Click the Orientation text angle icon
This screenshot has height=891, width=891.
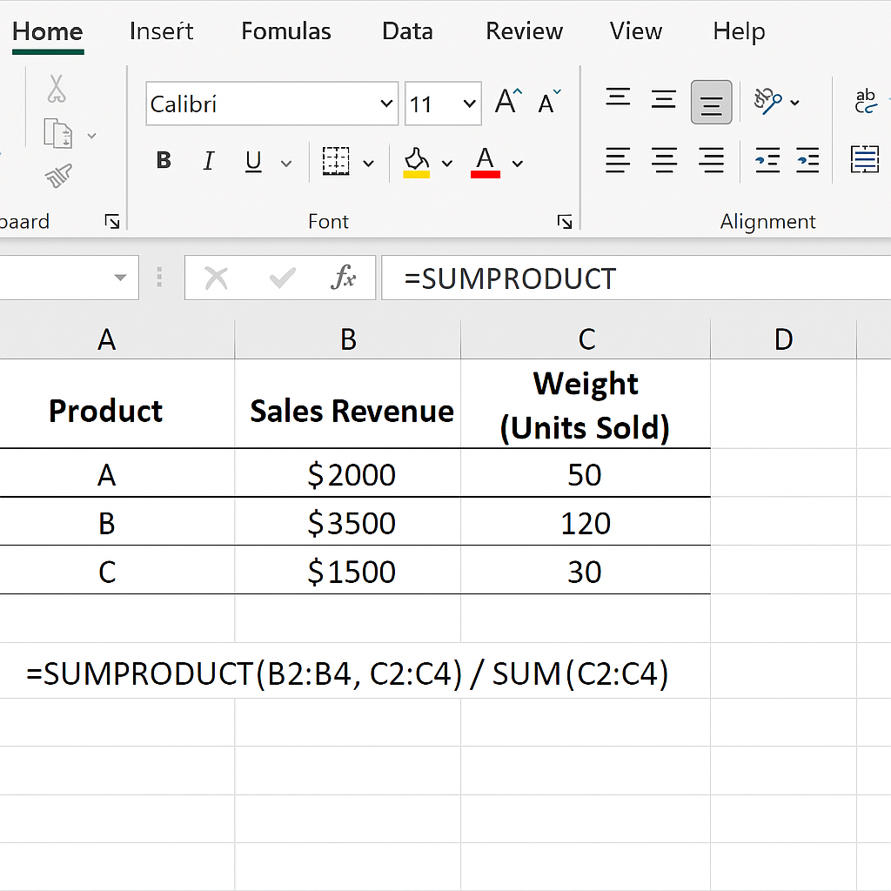[767, 101]
